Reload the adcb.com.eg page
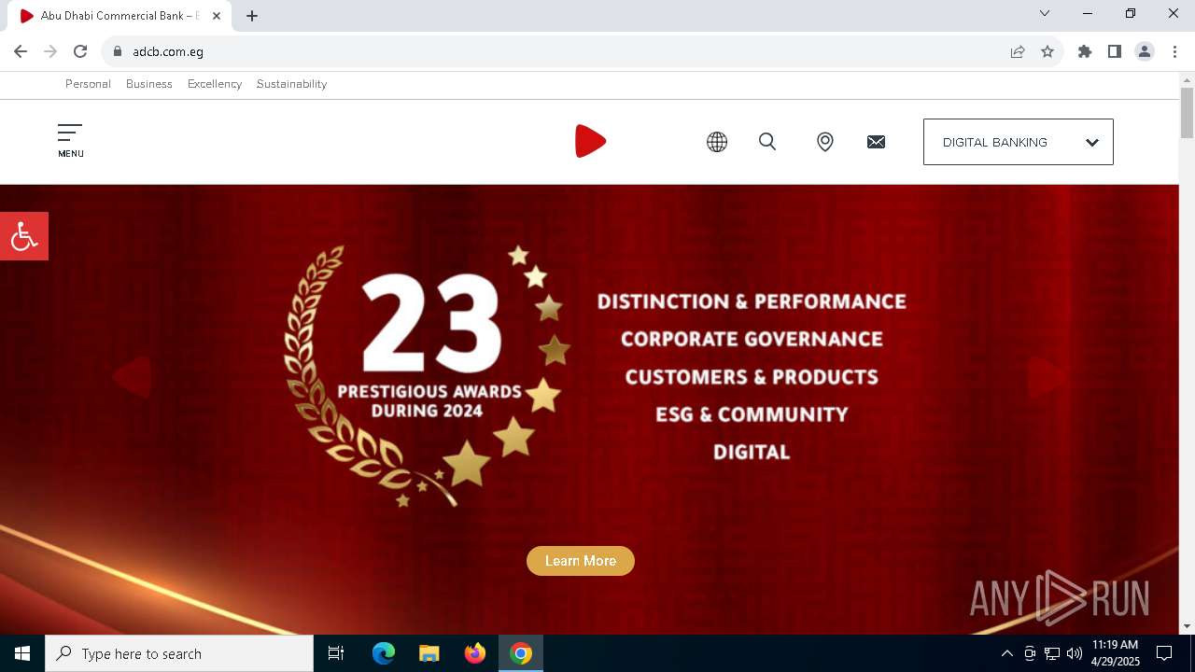This screenshot has width=1195, height=672. click(80, 51)
